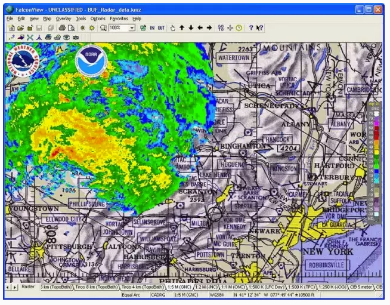Select the 1:5 M (GNC) raster tab

179,287
